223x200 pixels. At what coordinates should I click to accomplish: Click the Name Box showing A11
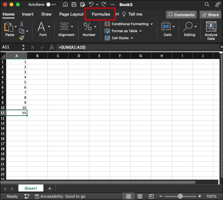pos(11,47)
